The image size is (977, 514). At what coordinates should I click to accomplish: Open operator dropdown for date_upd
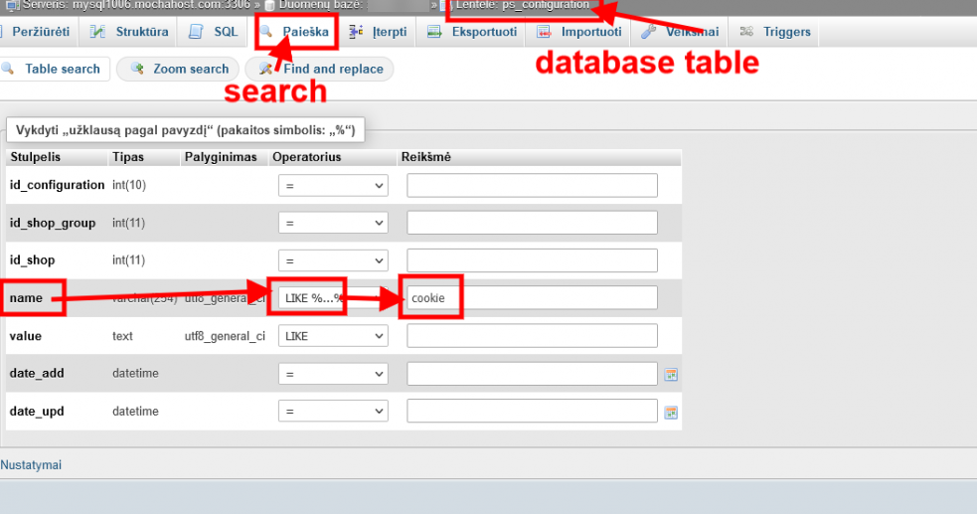333,412
